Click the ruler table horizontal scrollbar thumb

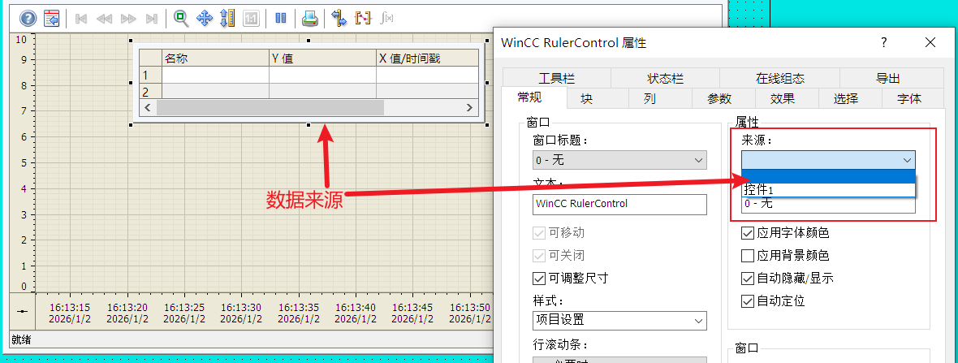tap(270, 107)
